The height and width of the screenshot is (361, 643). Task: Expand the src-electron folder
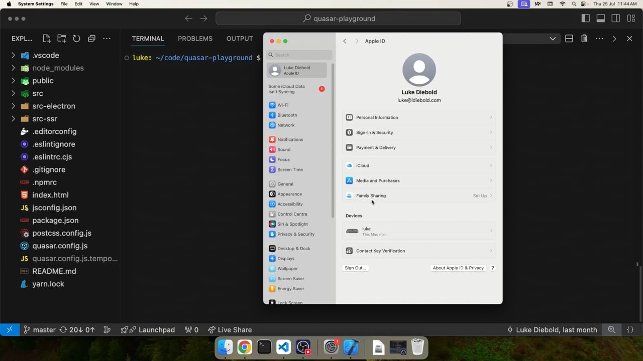click(53, 106)
